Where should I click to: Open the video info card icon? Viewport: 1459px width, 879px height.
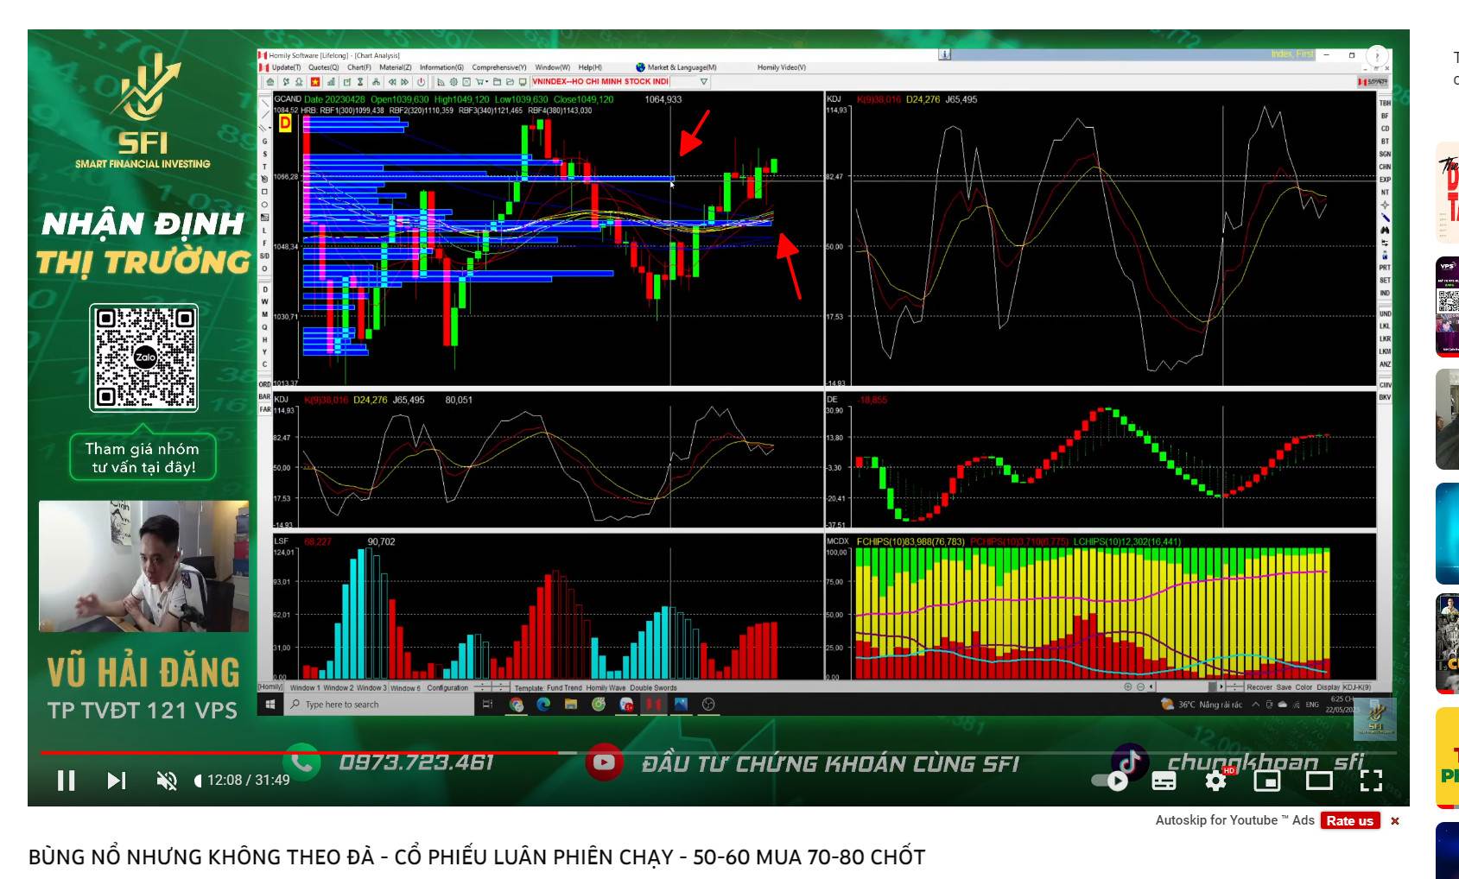tap(1377, 55)
